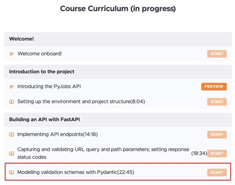This screenshot has width=235, height=185.
Task: Click the video icon for Implementing API endpoints
Action: coord(11,134)
